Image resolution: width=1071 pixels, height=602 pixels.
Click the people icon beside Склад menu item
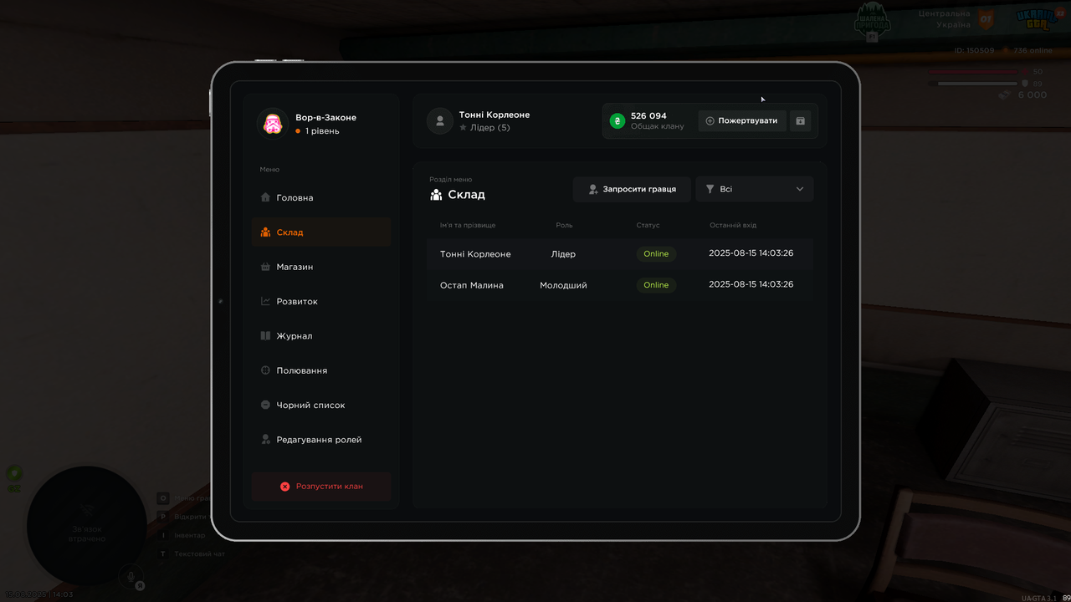(265, 232)
